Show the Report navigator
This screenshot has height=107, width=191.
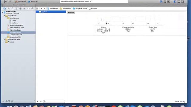(x=33, y=9)
